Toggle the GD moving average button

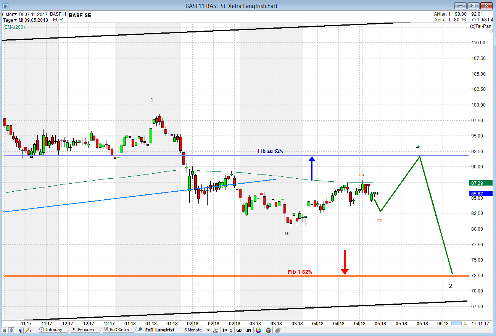pyautogui.click(x=239, y=330)
